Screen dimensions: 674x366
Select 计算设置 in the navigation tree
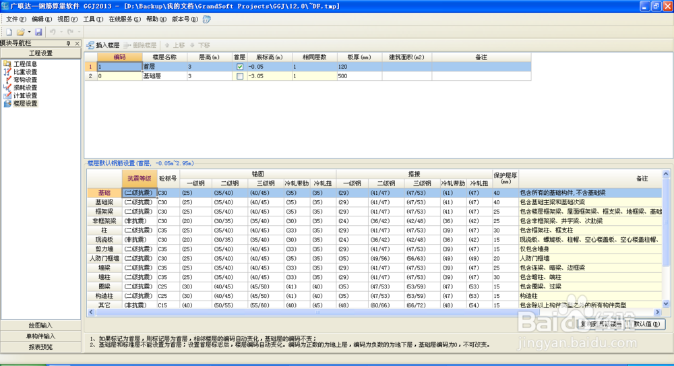pyautogui.click(x=26, y=96)
